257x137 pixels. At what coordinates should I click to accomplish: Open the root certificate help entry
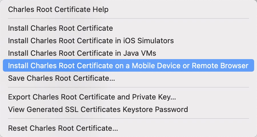58,10
